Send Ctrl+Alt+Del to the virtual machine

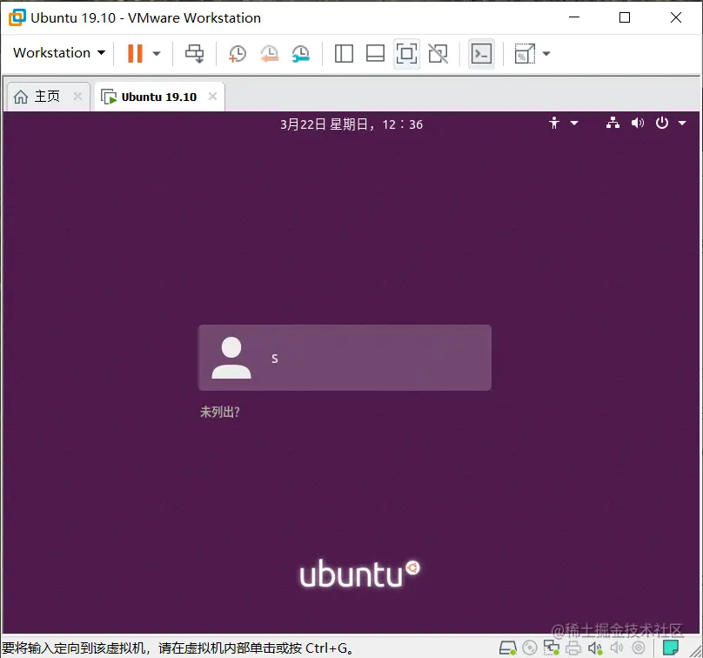(x=194, y=53)
